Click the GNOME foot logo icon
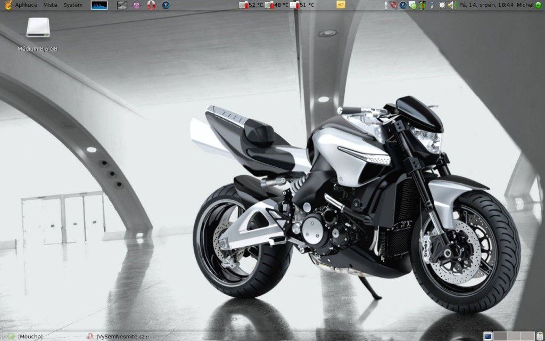This screenshot has width=545, height=341. click(7, 5)
